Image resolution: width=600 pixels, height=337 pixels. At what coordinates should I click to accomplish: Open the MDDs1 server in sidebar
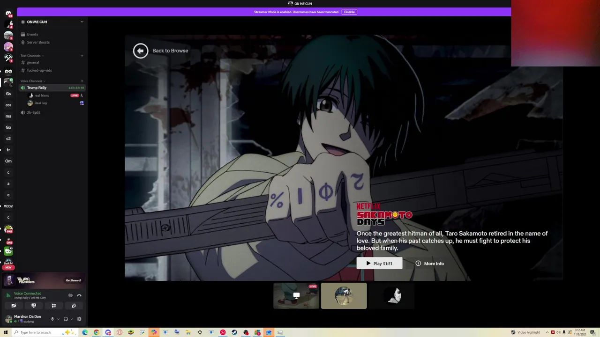8,206
